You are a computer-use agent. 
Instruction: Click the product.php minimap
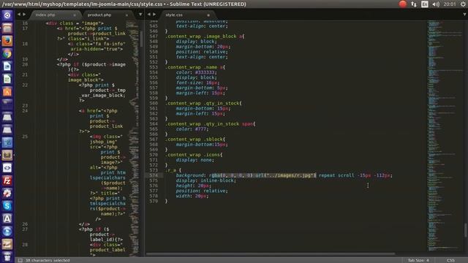[x=133, y=138]
